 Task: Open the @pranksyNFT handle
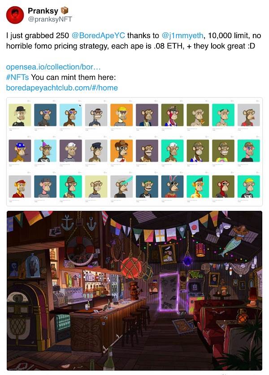50,19
